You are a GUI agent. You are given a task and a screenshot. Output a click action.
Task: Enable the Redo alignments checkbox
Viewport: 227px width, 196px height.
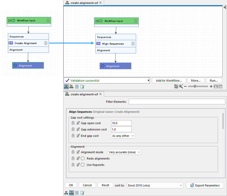coord(83,158)
